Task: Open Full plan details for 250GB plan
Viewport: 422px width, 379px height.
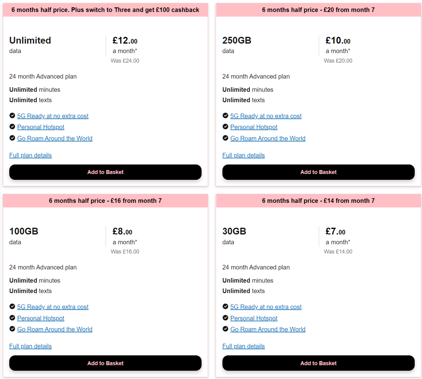Action: (x=244, y=155)
